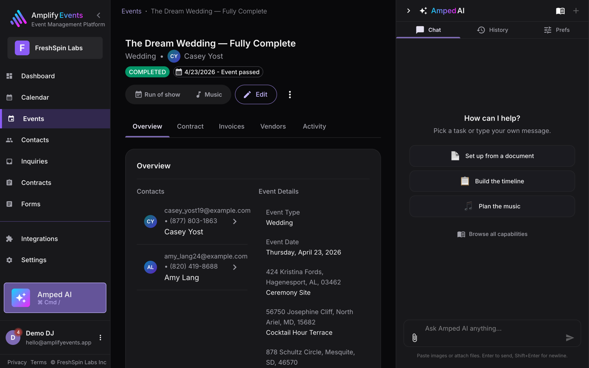
Task: Choose the Plan the music task
Action: pos(492,206)
